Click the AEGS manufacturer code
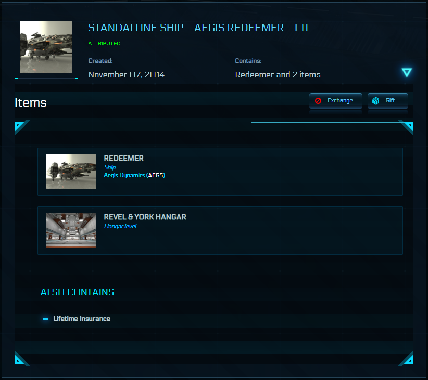The height and width of the screenshot is (380, 428). [x=156, y=175]
